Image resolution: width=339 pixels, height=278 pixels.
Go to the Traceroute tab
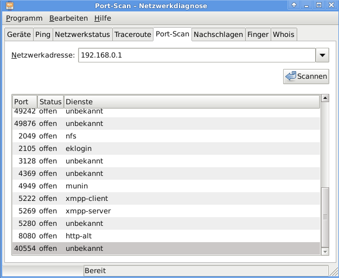pyautogui.click(x=132, y=34)
